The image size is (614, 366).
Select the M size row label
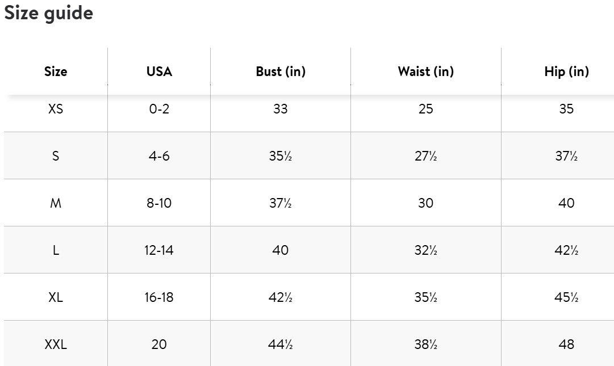pos(56,203)
